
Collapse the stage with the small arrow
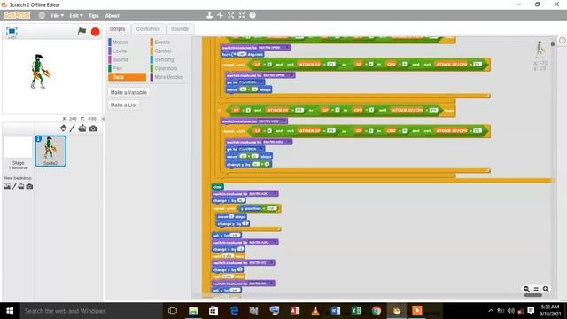click(103, 119)
